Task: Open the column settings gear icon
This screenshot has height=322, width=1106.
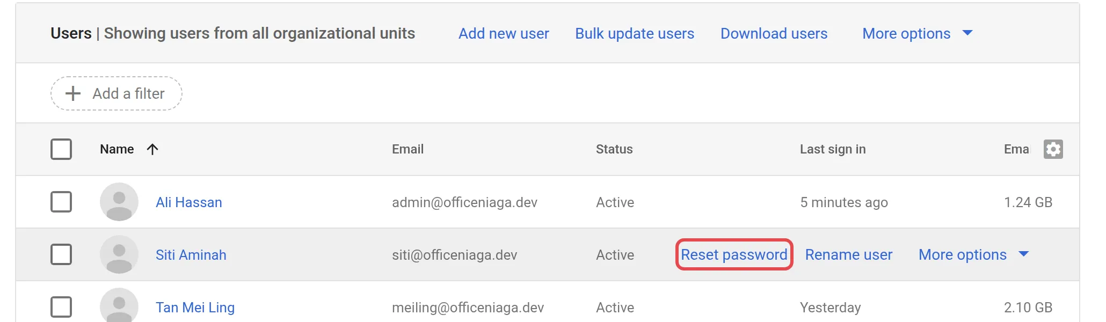Action: coord(1053,149)
